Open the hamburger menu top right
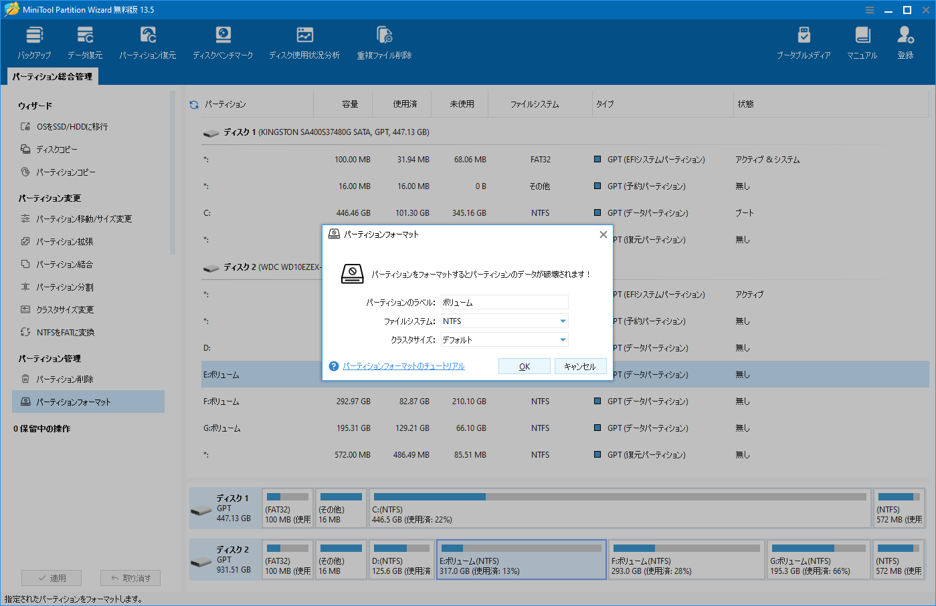This screenshot has height=606, width=936. tap(869, 9)
